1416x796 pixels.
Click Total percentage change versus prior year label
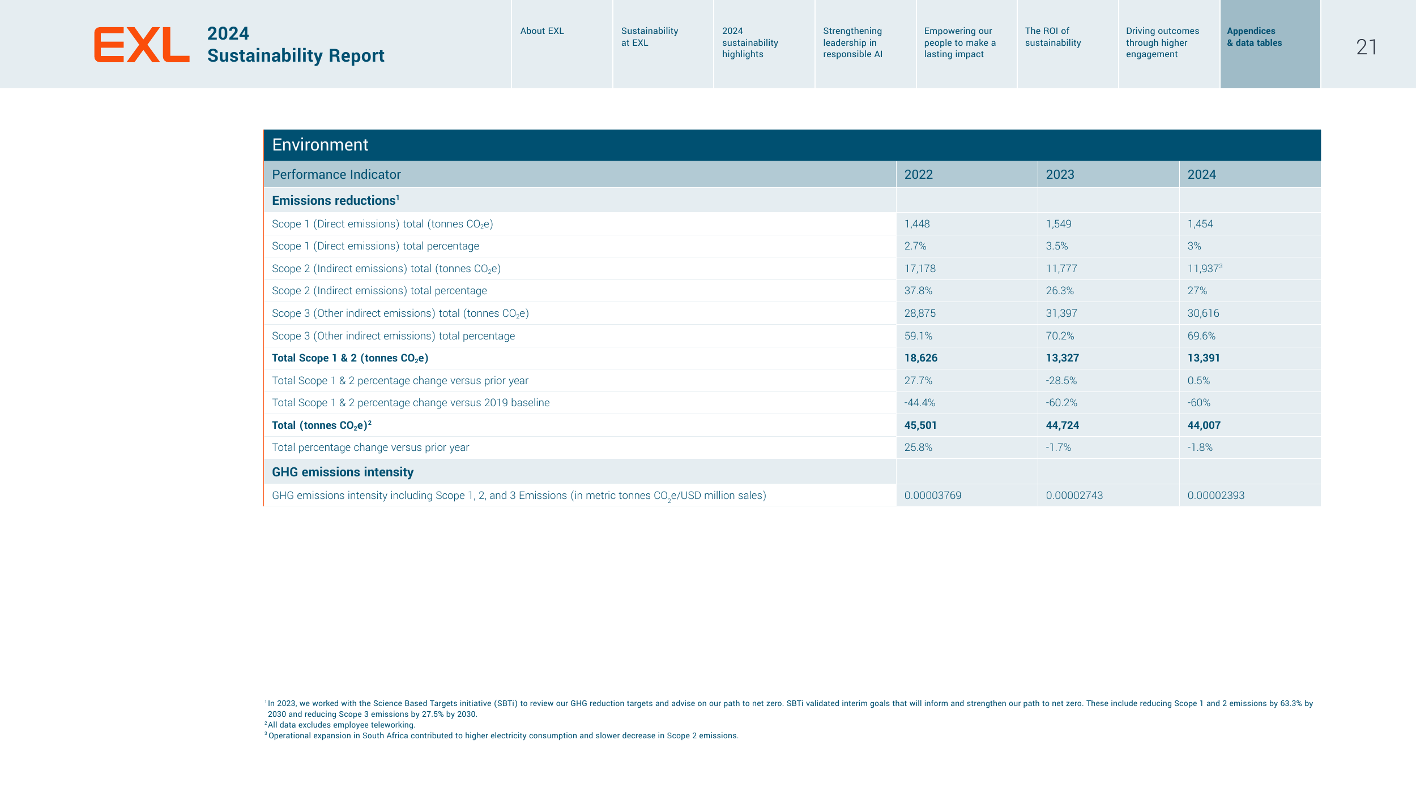(370, 448)
